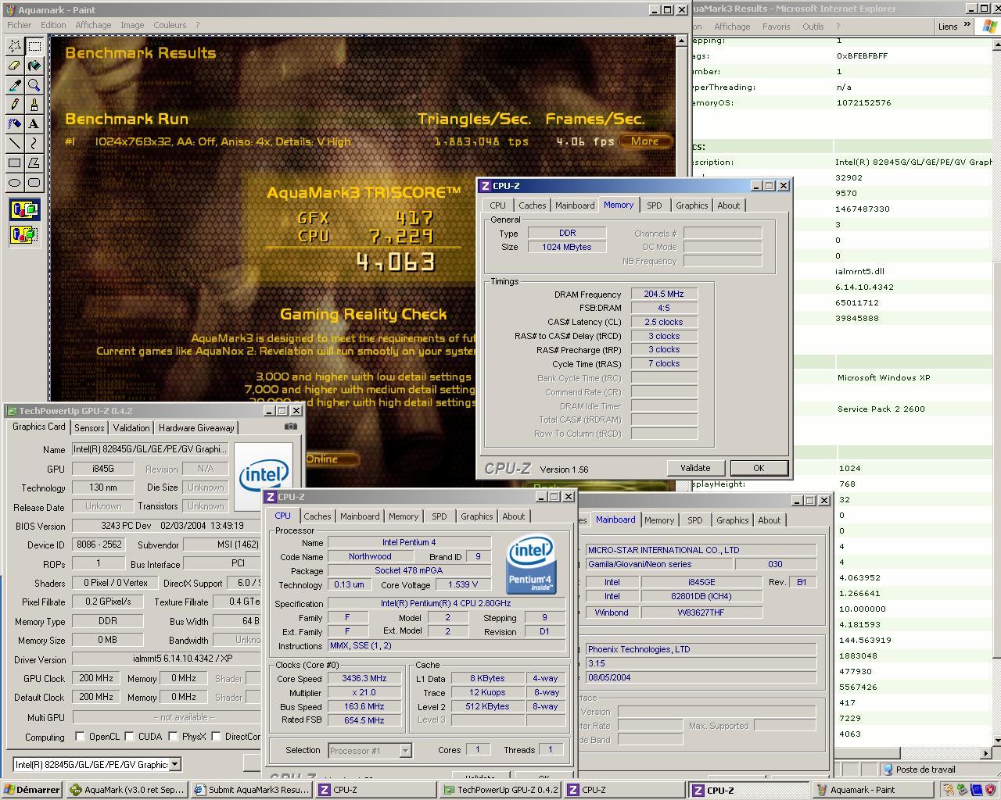This screenshot has height=800, width=1001.
Task: Click the Paint canvas scrollbar up arrow
Action: (682, 41)
